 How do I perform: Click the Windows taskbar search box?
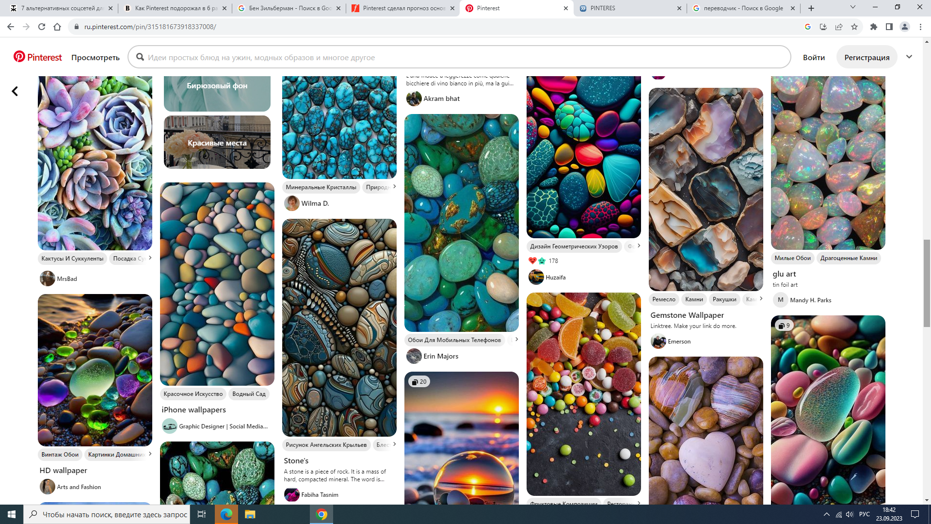click(107, 514)
